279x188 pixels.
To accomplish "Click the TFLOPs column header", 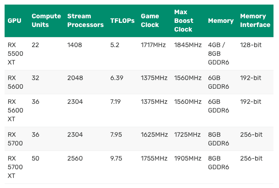I will coord(123,21).
